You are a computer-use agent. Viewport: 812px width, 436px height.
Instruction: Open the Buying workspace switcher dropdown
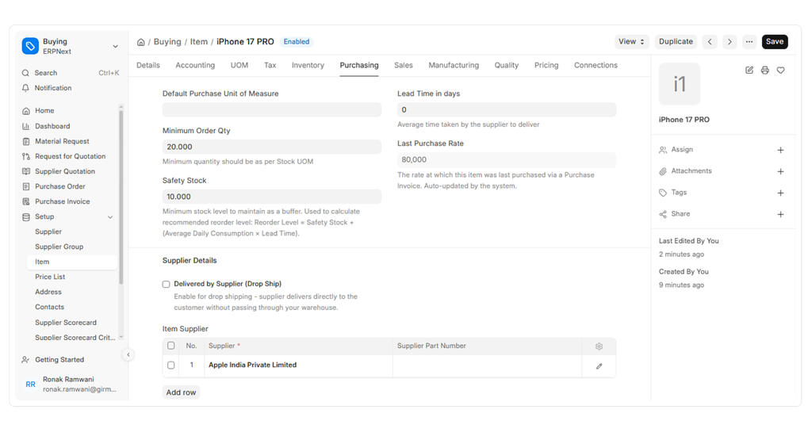(116, 46)
